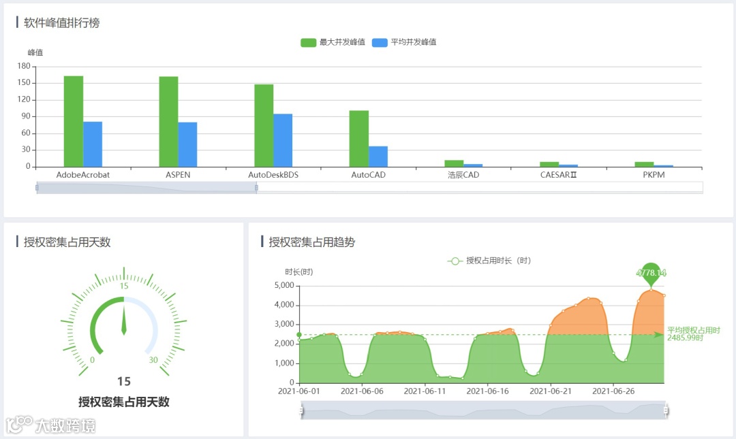Click the CAESARII green max peak bar
Image resolution: width=736 pixels, height=439 pixels.
point(549,165)
